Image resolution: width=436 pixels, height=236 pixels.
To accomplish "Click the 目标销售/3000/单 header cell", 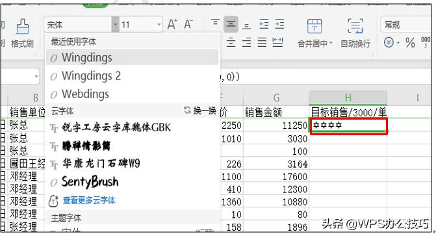I will 348,112.
